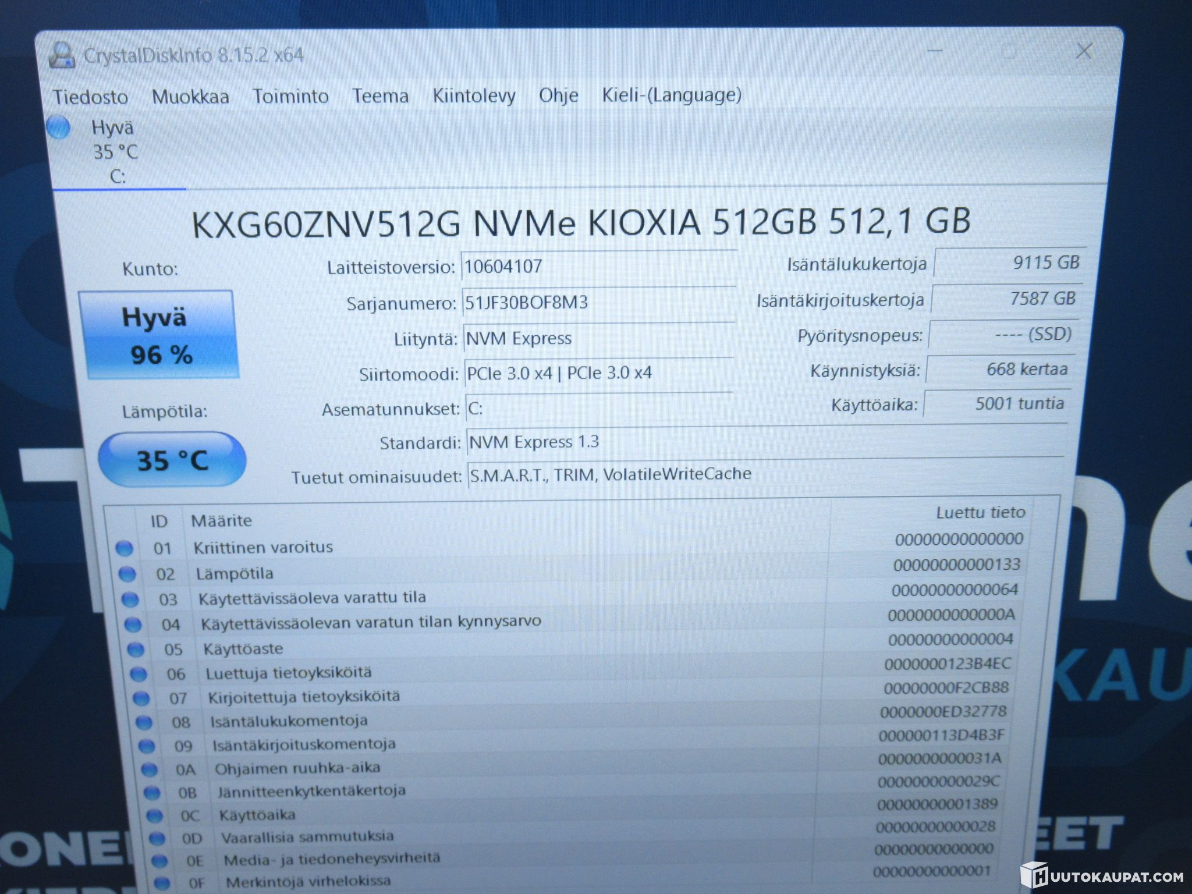The width and height of the screenshot is (1192, 894).
Task: Click the status dot of row 0E Media- ja tiedoneheysvirheitä
Action: [x=159, y=861]
